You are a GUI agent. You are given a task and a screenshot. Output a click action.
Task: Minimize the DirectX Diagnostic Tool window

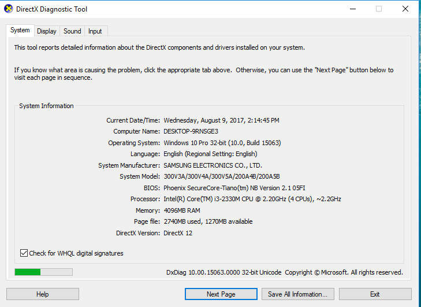tap(353, 9)
